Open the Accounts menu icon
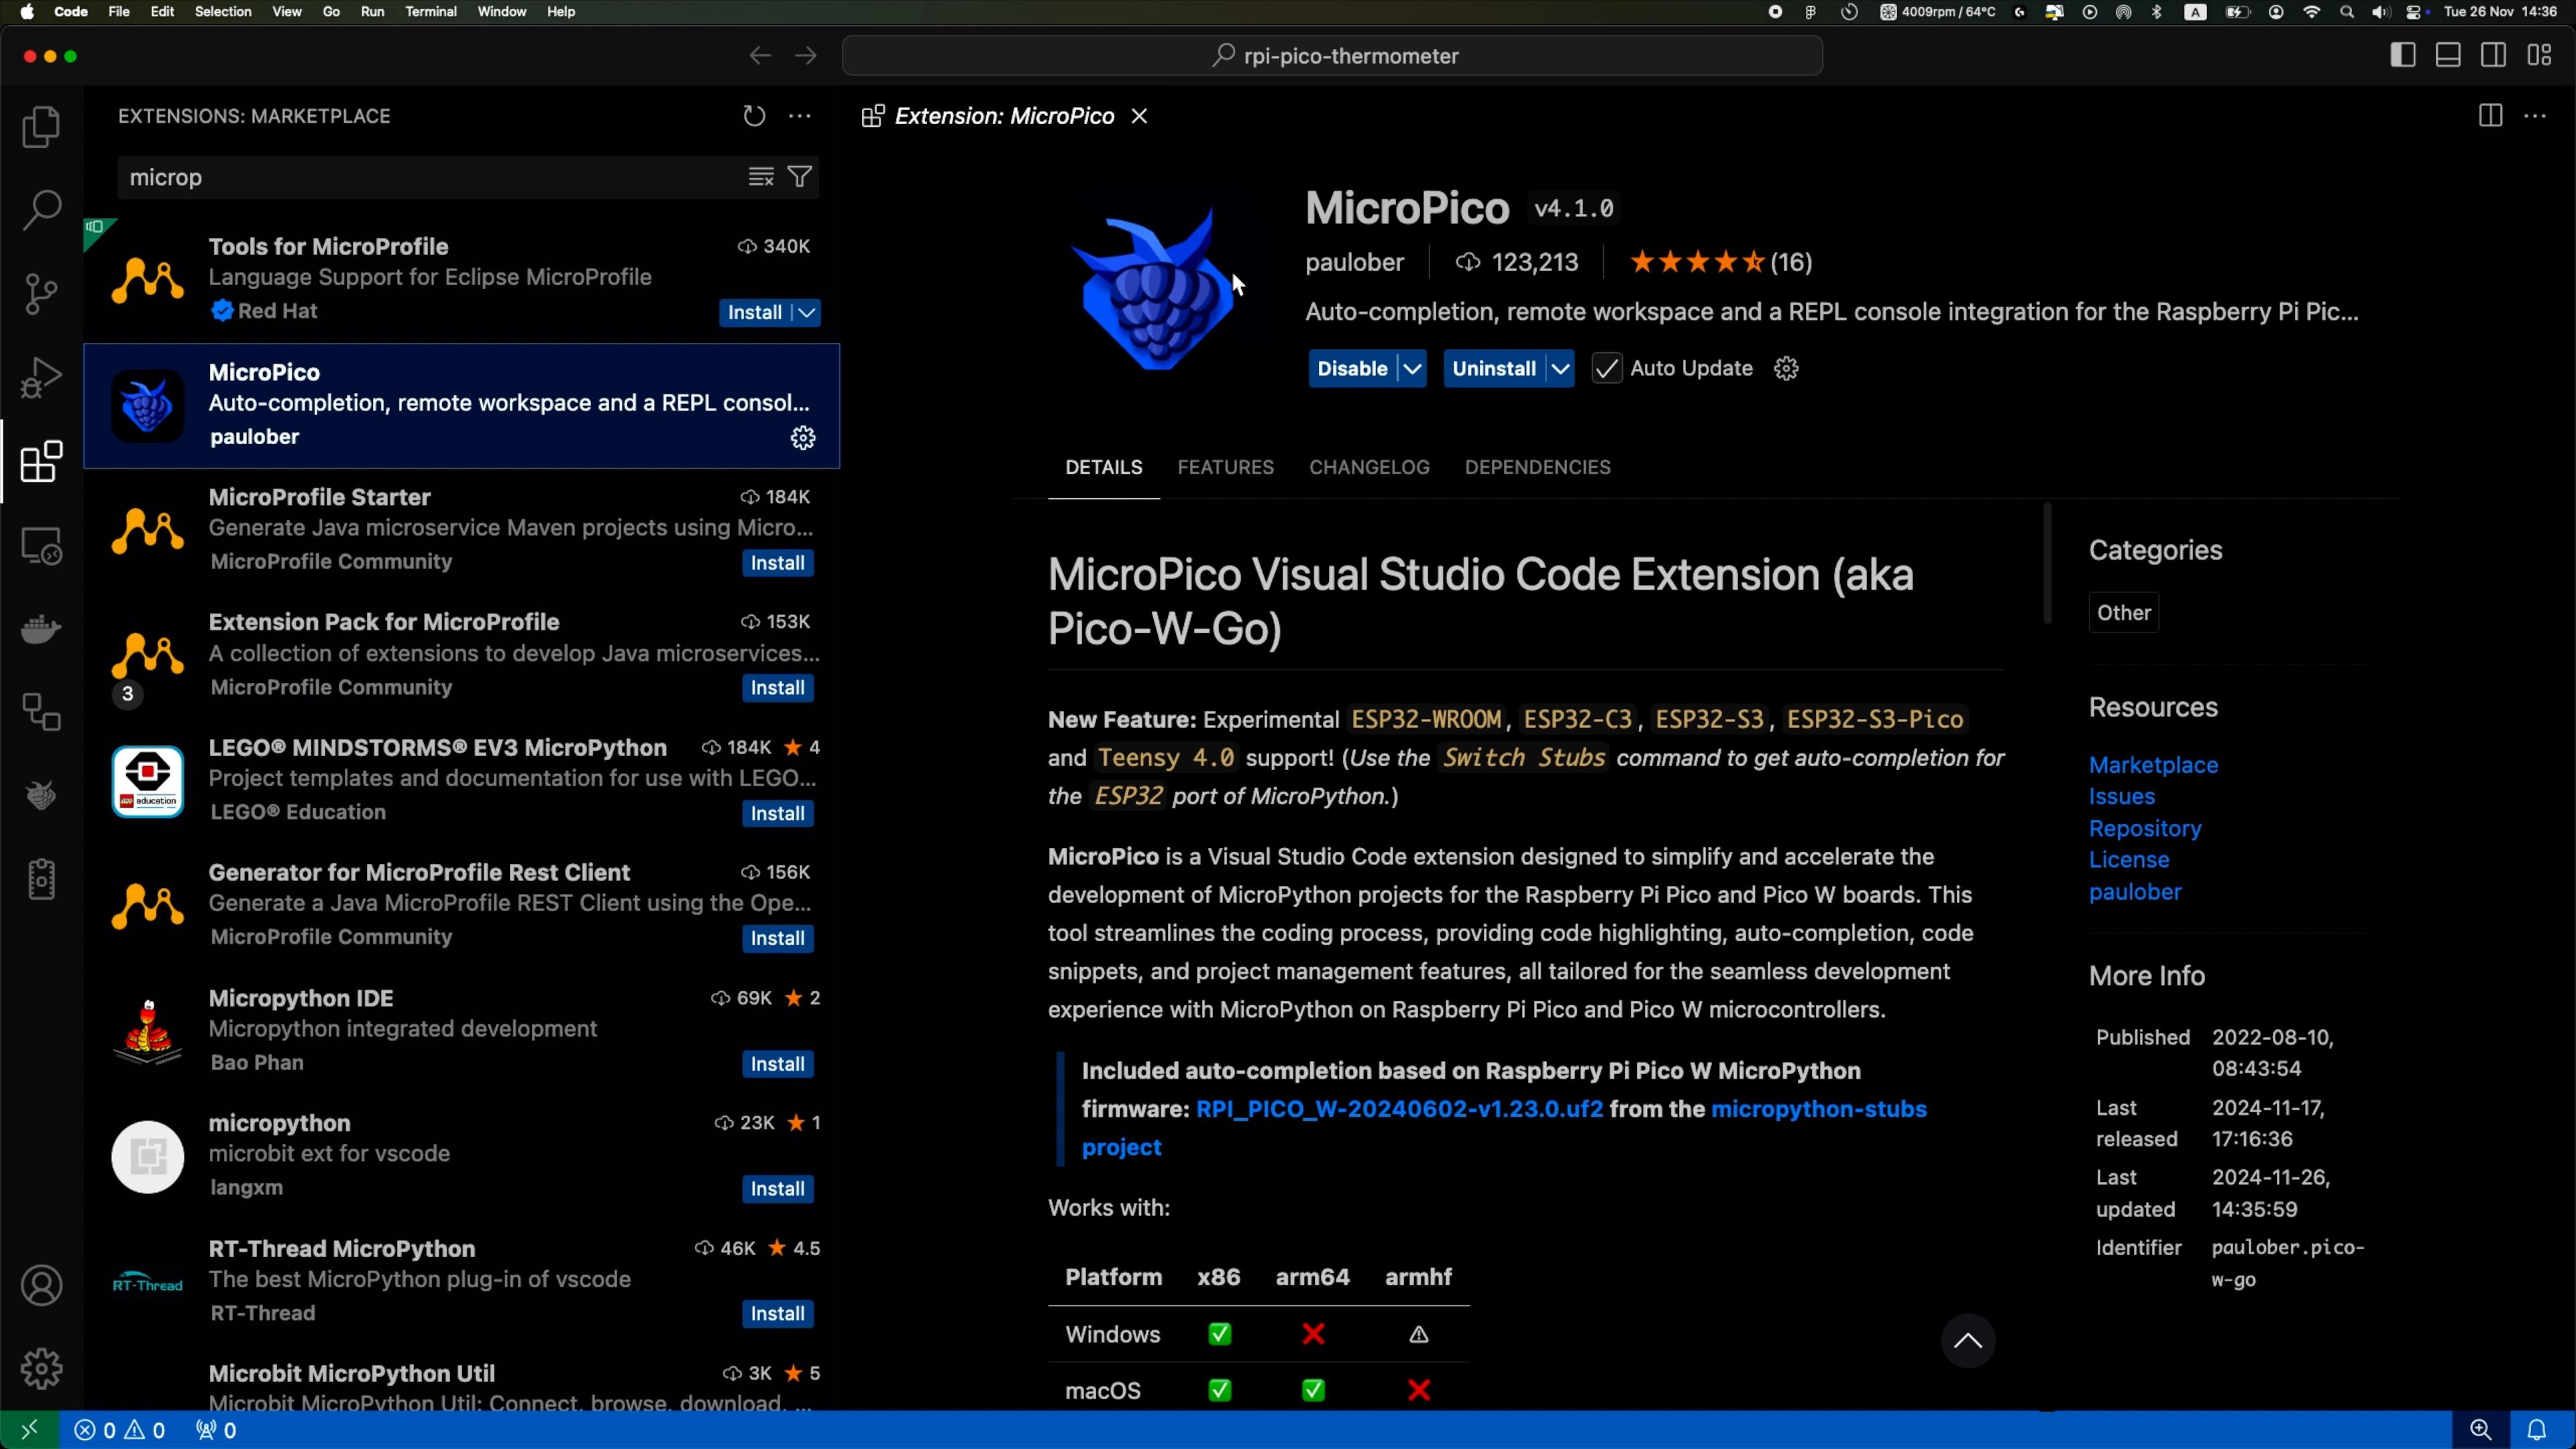Viewport: 2576px width, 1449px height. (41, 1285)
